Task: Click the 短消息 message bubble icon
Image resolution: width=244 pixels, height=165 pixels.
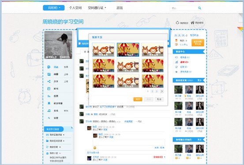Action: click(x=176, y=58)
